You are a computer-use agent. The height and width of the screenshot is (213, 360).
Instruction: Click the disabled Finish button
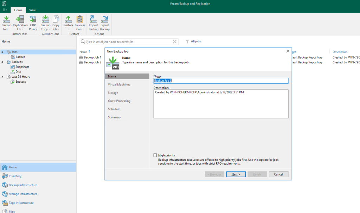(x=257, y=174)
